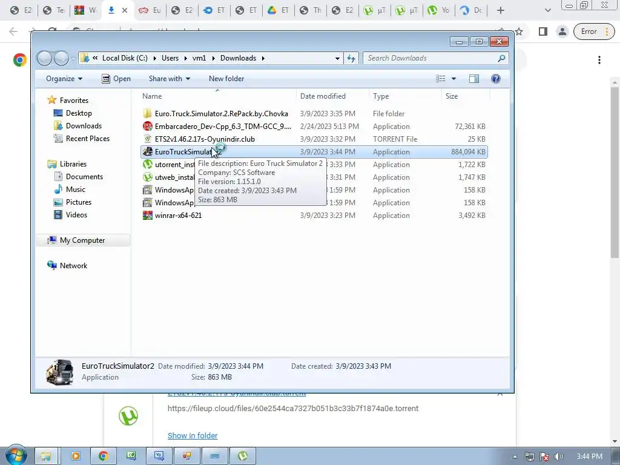This screenshot has width=620, height=465.
Task: Sort by Type column header
Action: [405, 96]
